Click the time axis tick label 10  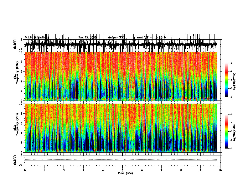pos(220,170)
